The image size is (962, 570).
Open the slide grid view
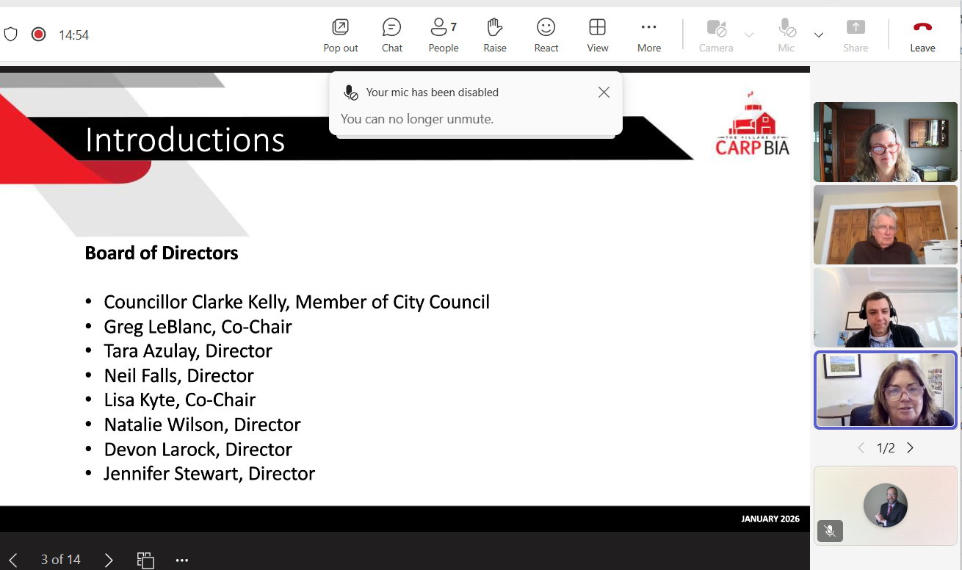point(145,560)
